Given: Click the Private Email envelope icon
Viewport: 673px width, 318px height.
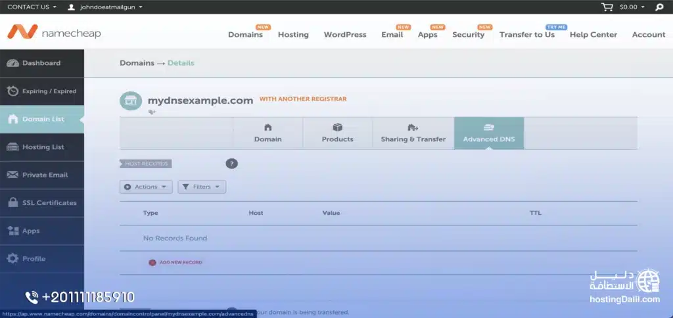Looking at the screenshot, I should tap(13, 175).
